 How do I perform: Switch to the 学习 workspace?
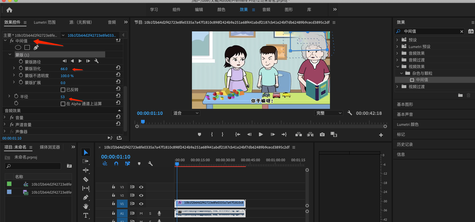(154, 10)
